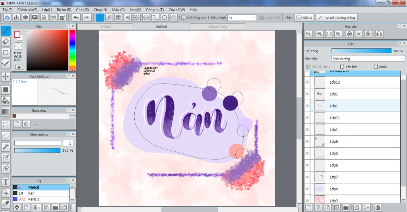The image size is (407, 212).
Task: Select Pencil brush in brush list
Action: [x=41, y=187]
